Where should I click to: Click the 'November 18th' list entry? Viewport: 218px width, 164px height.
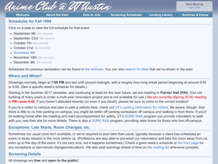25,58
